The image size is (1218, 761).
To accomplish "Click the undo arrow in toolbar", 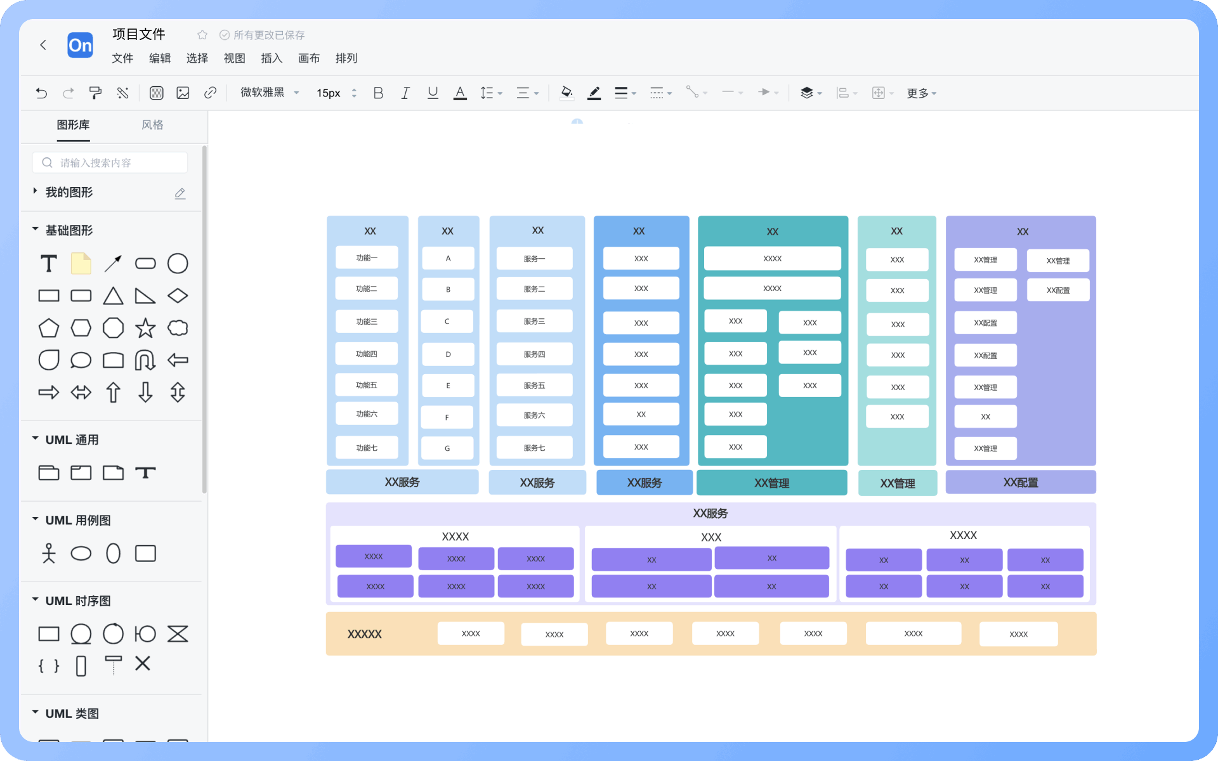I will pyautogui.click(x=41, y=93).
